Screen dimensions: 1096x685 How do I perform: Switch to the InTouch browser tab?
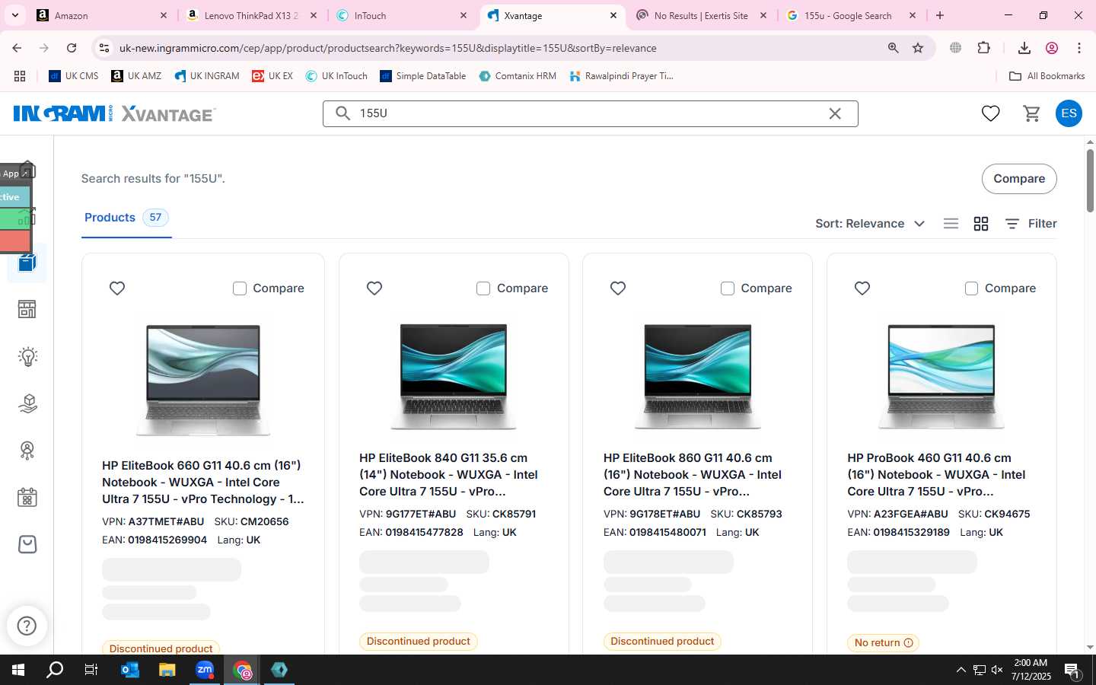coord(402,15)
